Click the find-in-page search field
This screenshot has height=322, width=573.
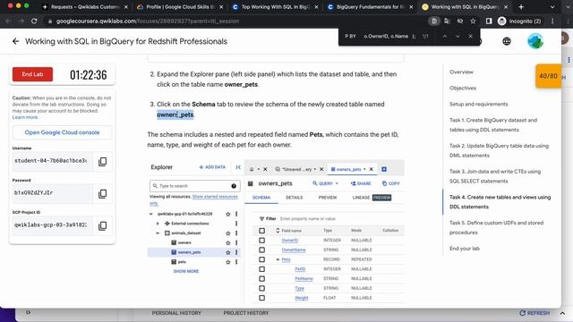pyautogui.click(x=380, y=36)
